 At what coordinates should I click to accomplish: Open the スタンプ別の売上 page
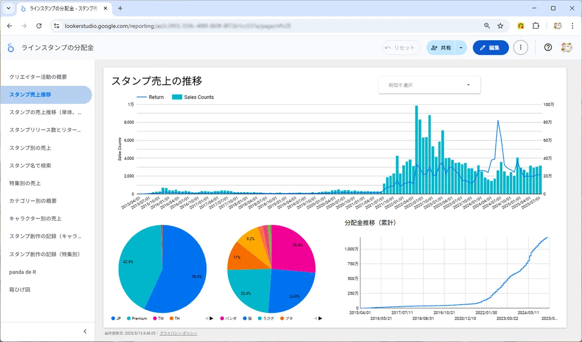(30, 147)
